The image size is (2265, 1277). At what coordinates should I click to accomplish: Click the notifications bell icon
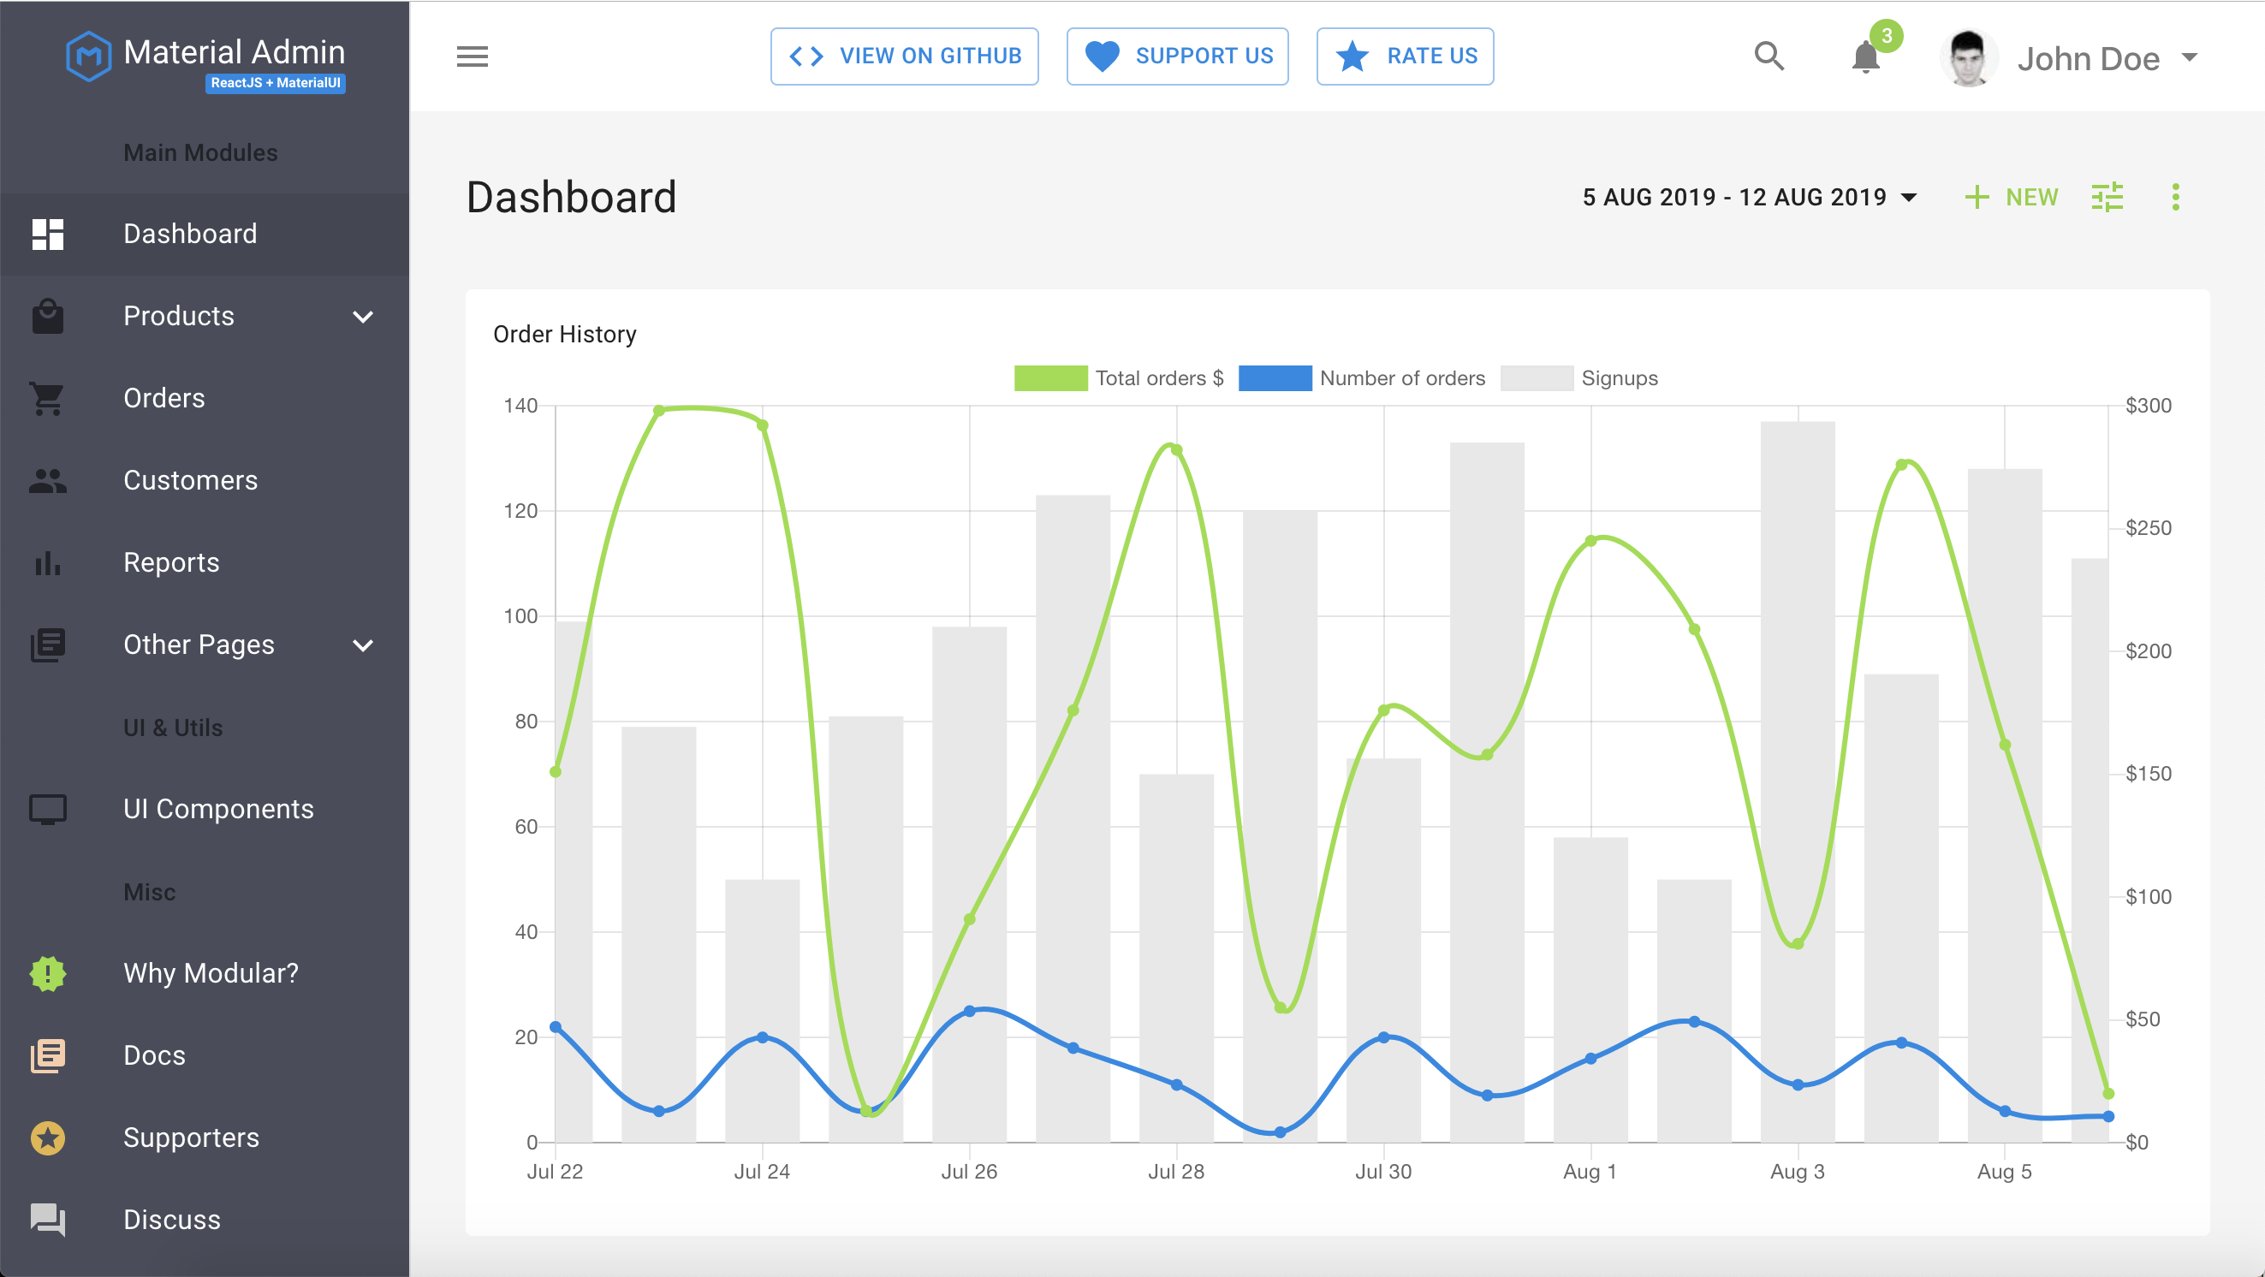click(1867, 56)
